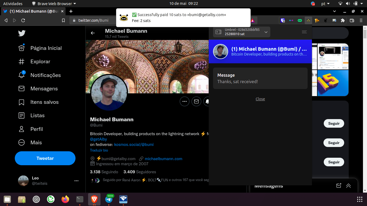Click the first Seguir button
367x206 pixels.
click(x=334, y=123)
